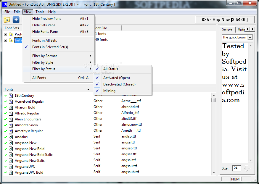The height and width of the screenshot is (184, 259).
Task: Click the font list scroll down arrow
Action: [x=214, y=173]
